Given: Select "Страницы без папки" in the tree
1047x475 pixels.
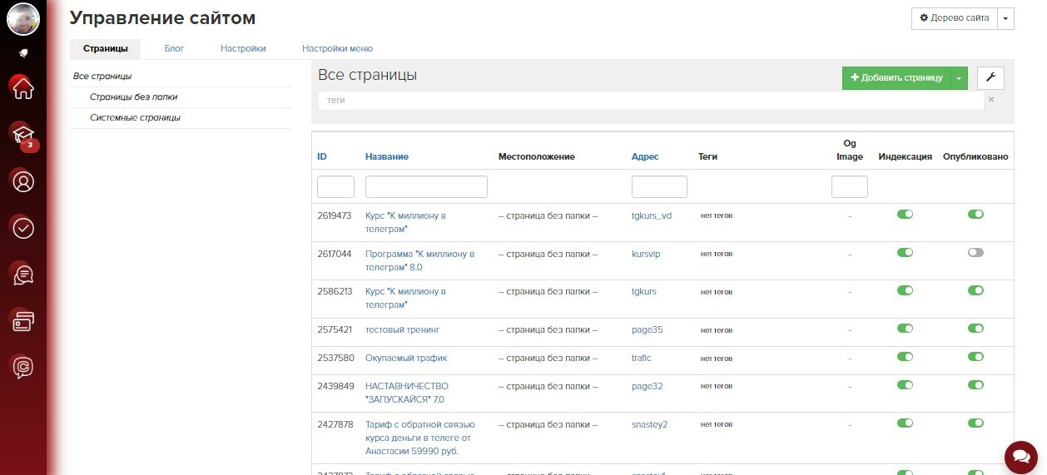Looking at the screenshot, I should pyautogui.click(x=133, y=97).
